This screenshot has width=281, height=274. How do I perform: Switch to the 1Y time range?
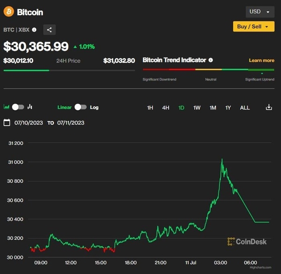[228, 108]
